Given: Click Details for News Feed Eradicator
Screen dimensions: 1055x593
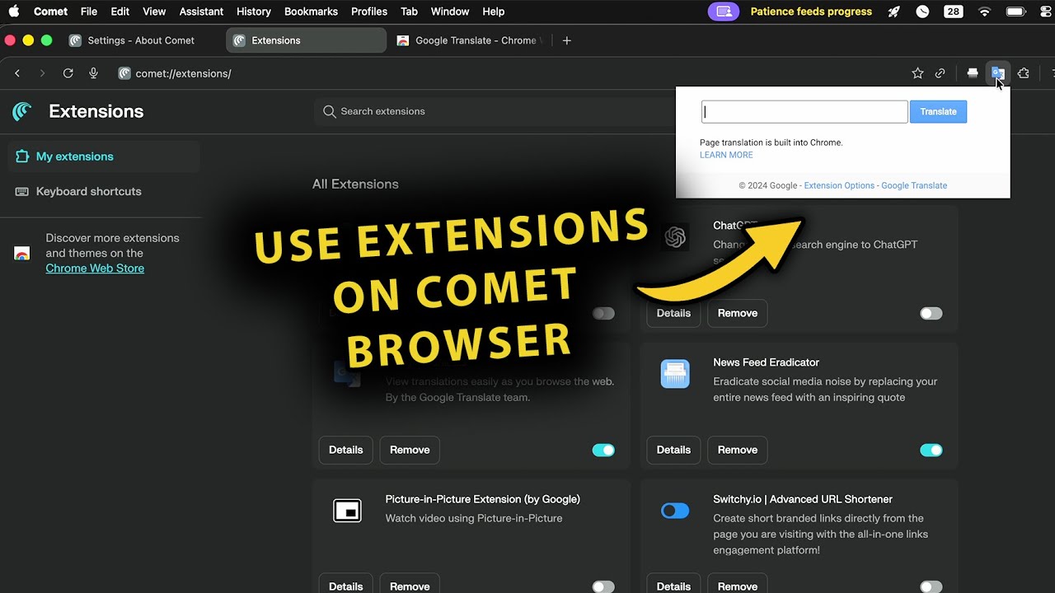Looking at the screenshot, I should 673,450.
